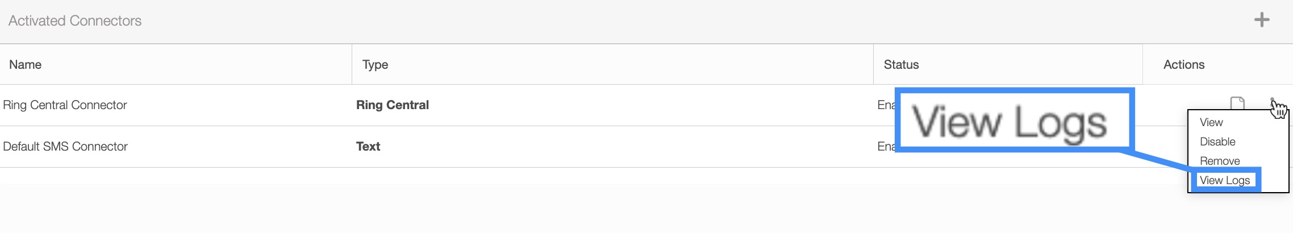1293x233 pixels.
Task: Choose View Logs in the small dropdown menu
Action: (1225, 180)
